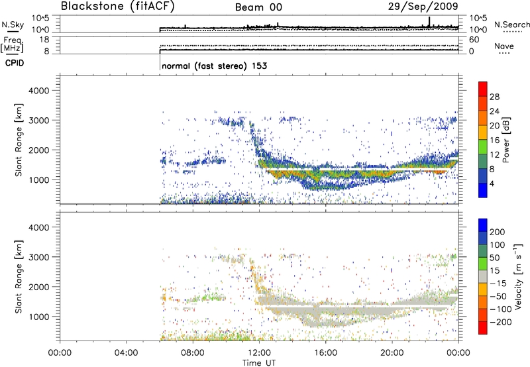Click the "60" tick on the Nave axis

point(474,40)
